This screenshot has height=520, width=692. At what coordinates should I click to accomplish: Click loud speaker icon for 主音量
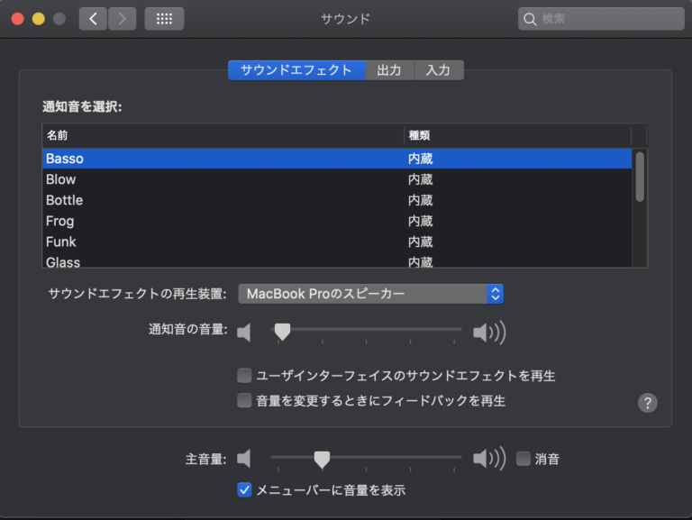click(x=488, y=459)
